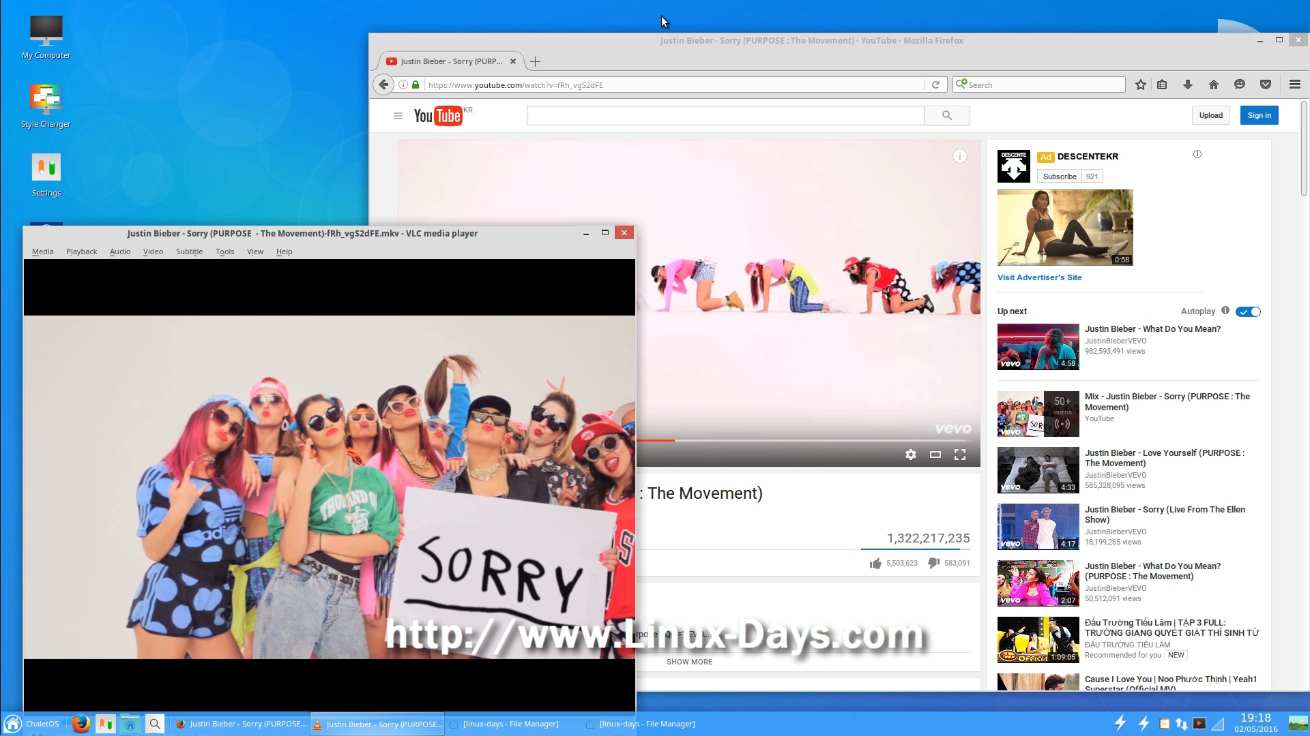Open the ChaletOS start menu
The height and width of the screenshot is (736, 1310).
[x=32, y=724]
